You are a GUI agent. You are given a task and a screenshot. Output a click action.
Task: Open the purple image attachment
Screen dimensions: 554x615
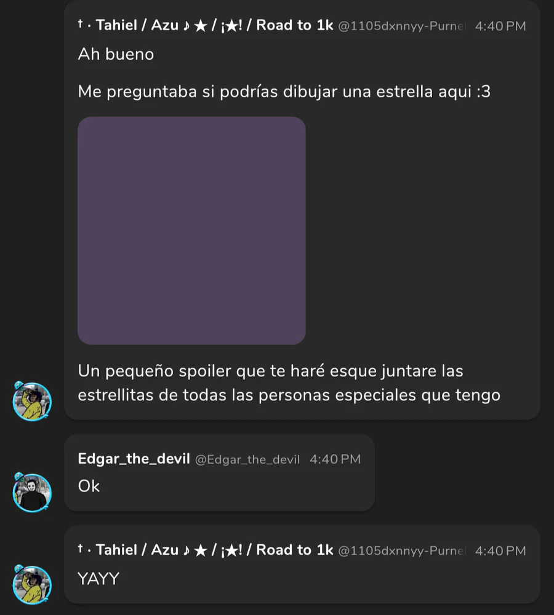(191, 231)
